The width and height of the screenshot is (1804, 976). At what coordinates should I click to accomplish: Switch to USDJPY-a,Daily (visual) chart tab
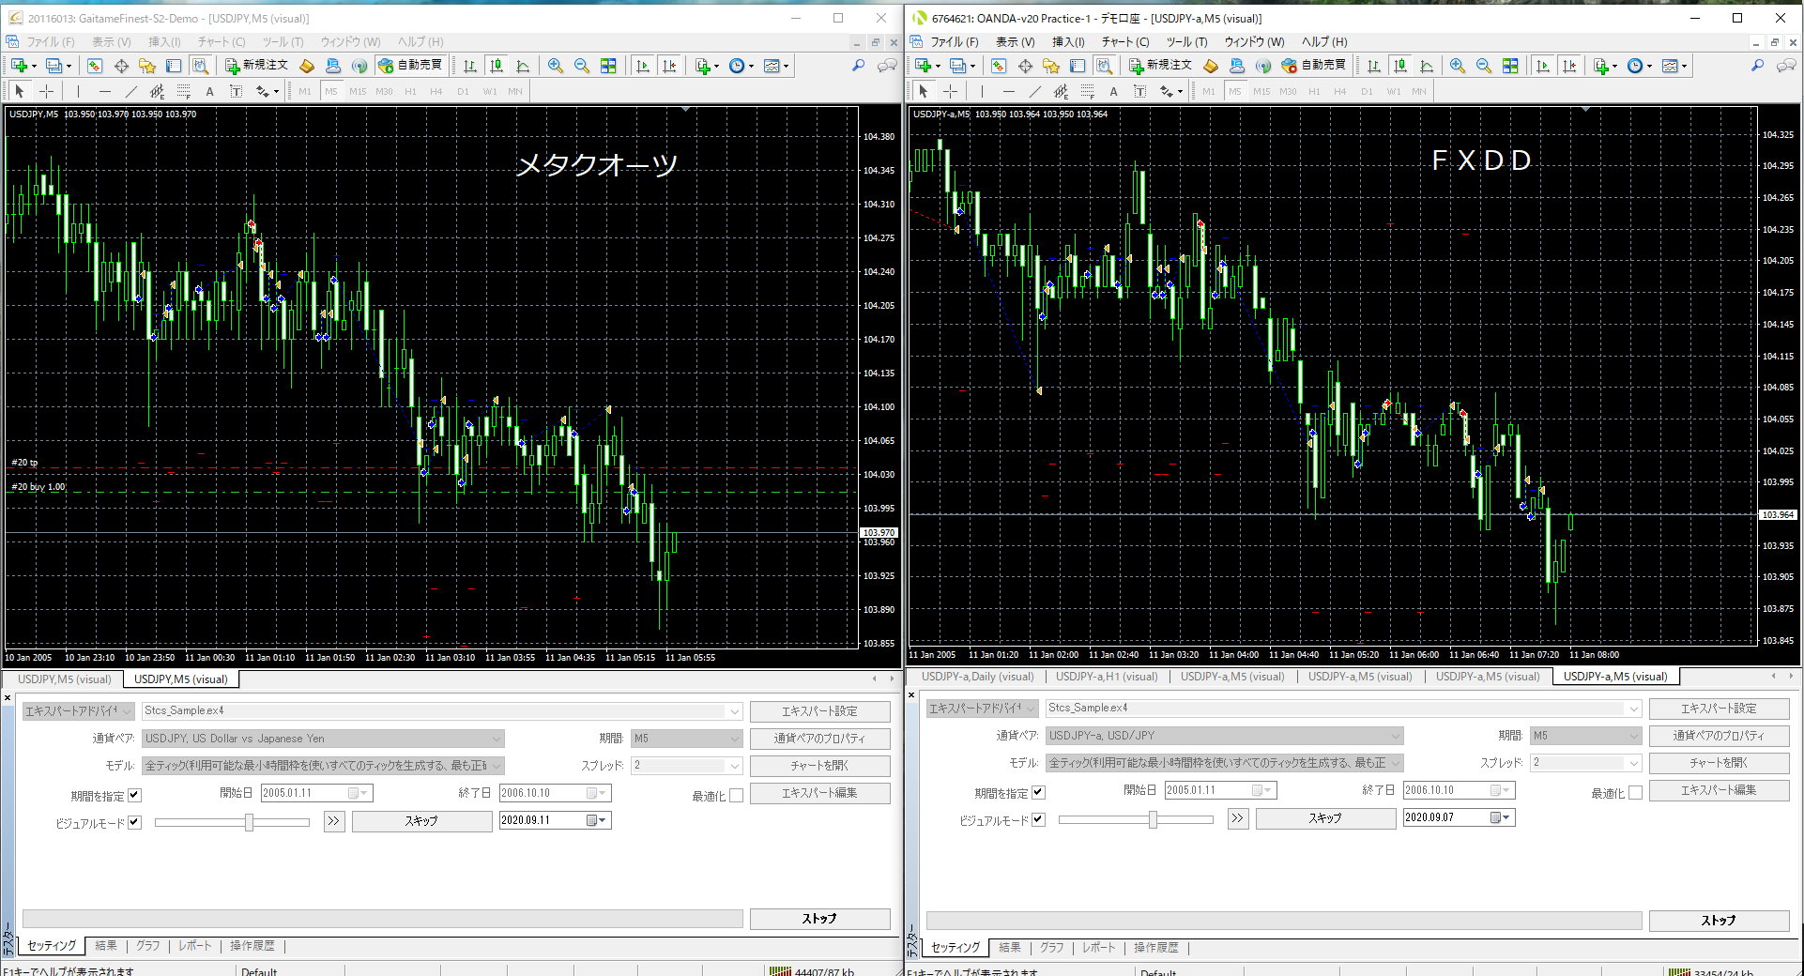(x=977, y=677)
